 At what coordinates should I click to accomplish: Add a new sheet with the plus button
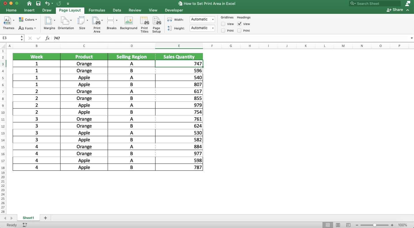[x=45, y=218]
